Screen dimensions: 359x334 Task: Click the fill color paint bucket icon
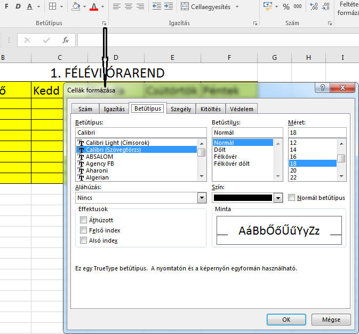coord(76,7)
